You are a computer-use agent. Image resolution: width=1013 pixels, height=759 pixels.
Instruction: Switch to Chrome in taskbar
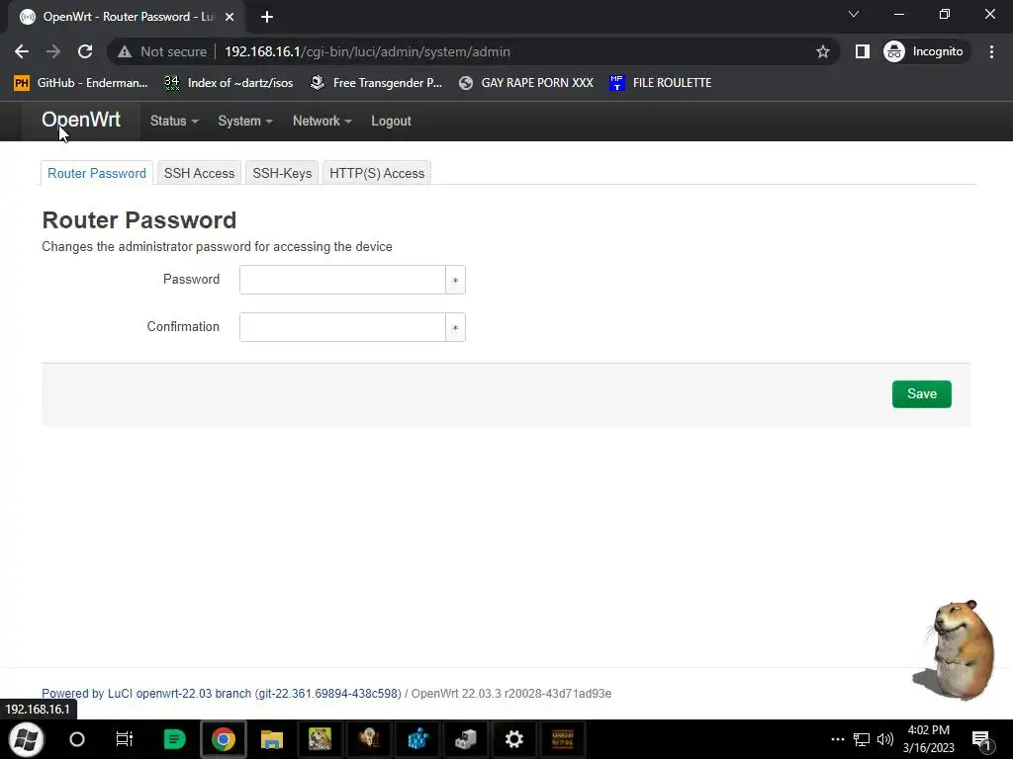(x=223, y=739)
